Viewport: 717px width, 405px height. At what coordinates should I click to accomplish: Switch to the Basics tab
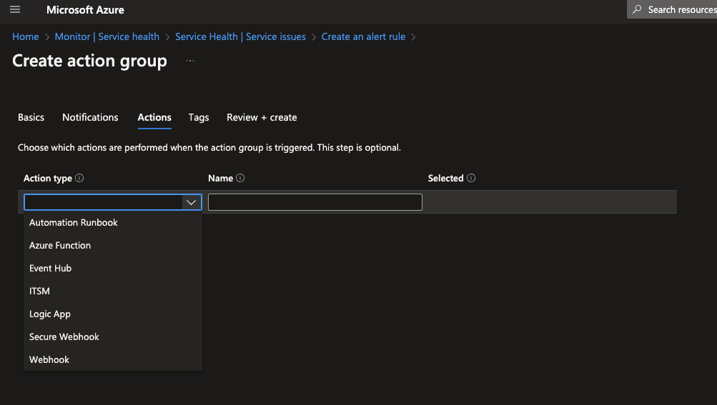[x=31, y=117]
